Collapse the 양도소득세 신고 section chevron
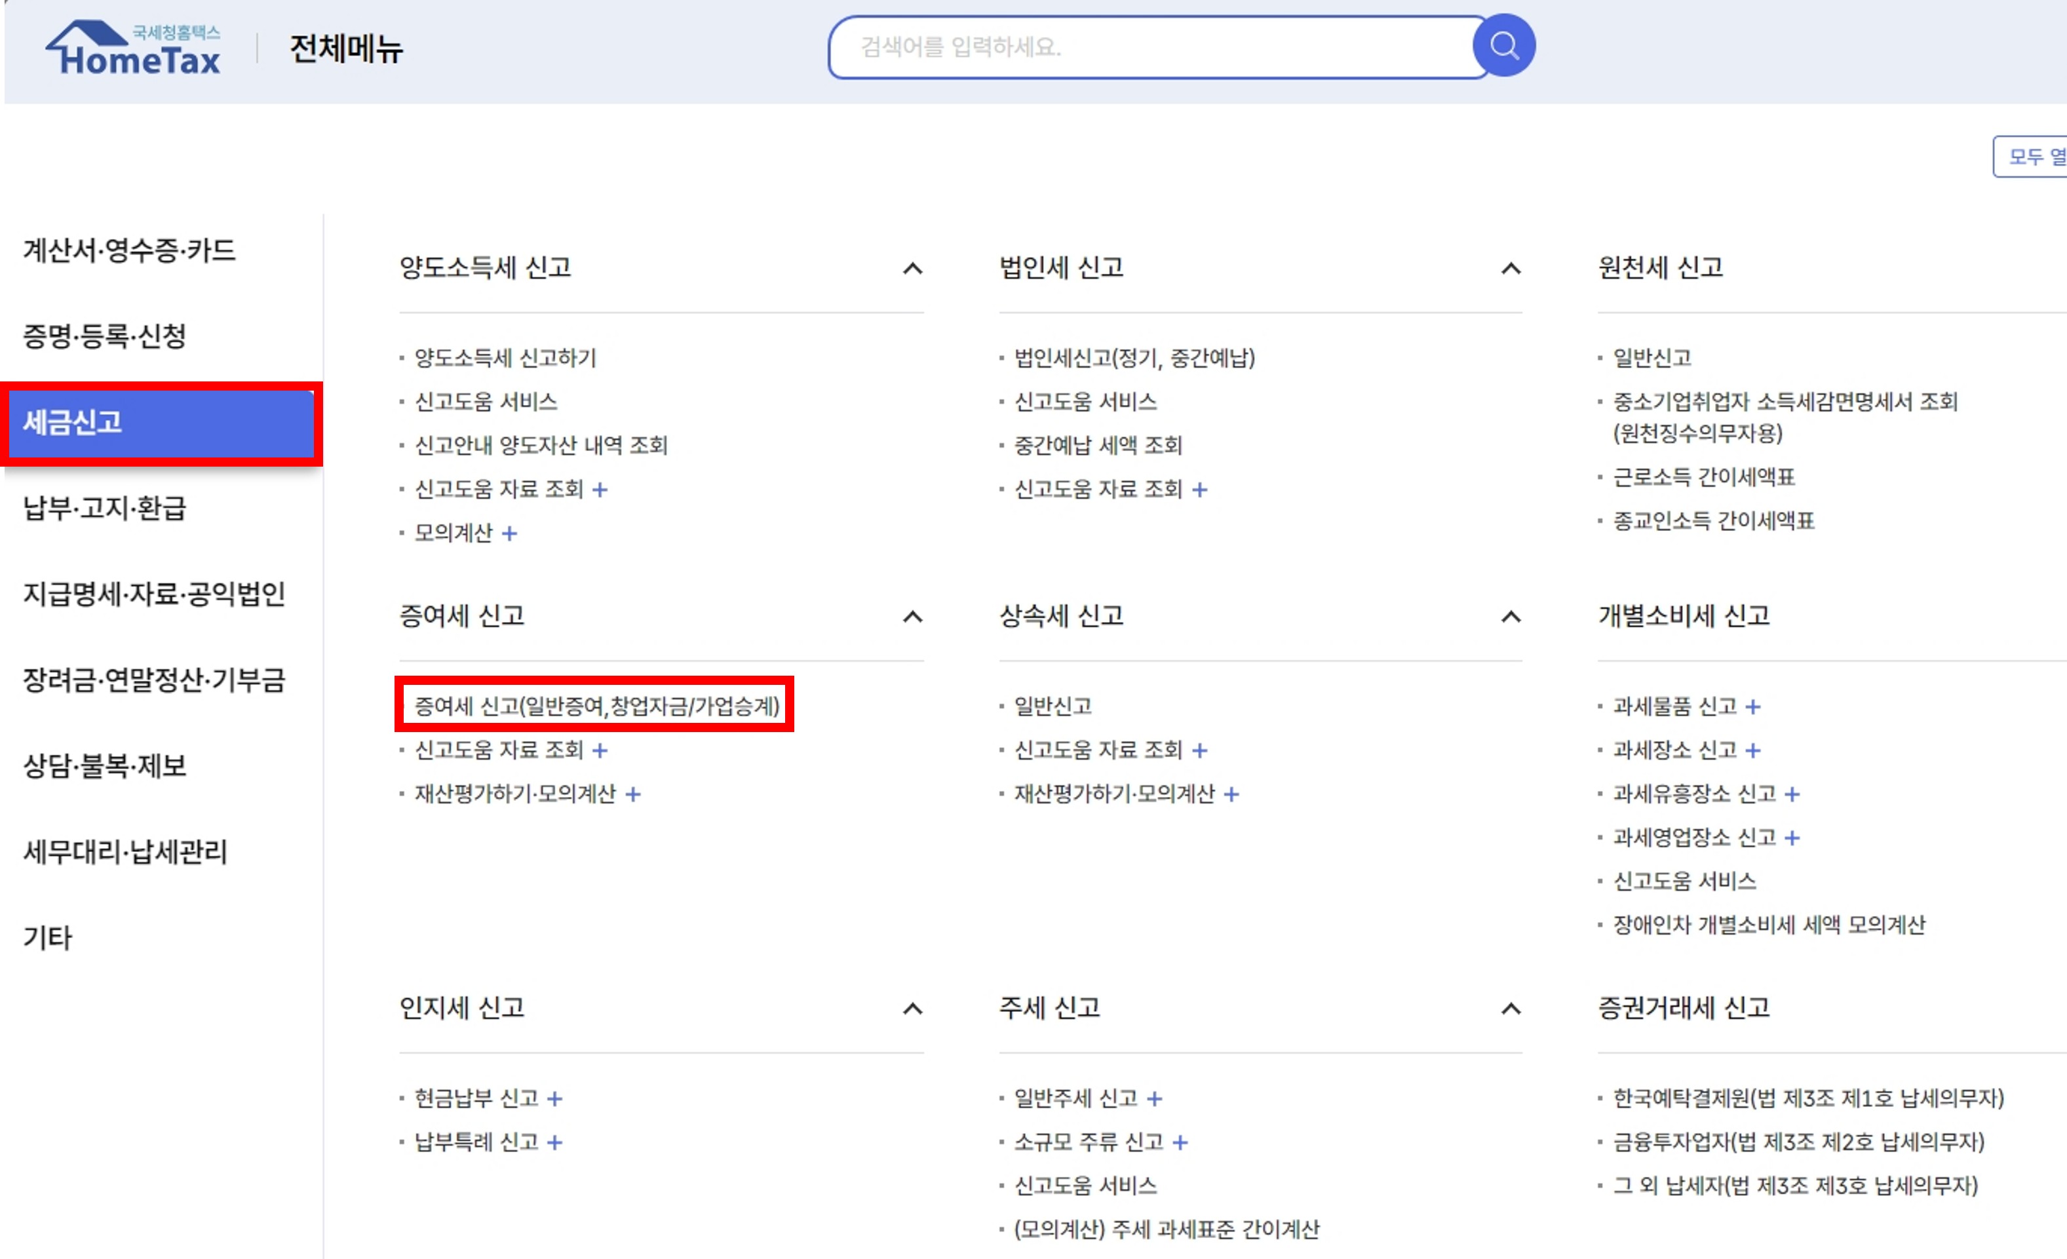 [x=912, y=269]
